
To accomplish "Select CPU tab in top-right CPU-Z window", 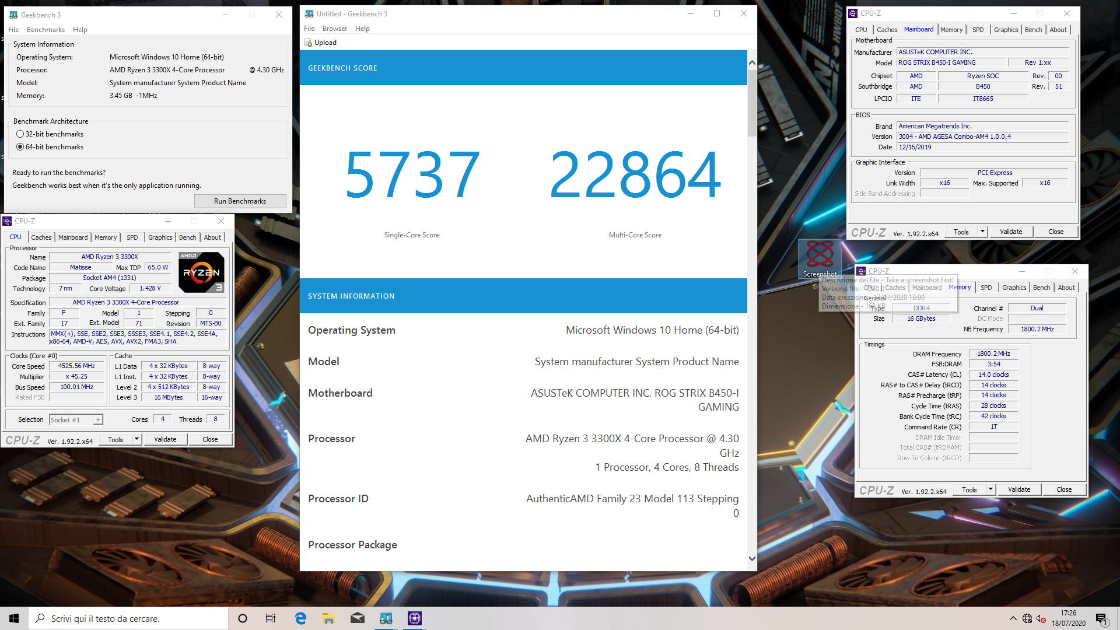I will [x=861, y=30].
